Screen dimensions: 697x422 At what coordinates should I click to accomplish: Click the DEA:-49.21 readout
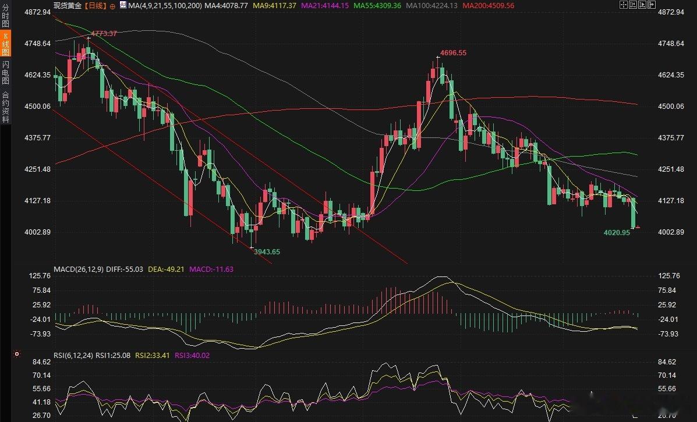(x=166, y=269)
